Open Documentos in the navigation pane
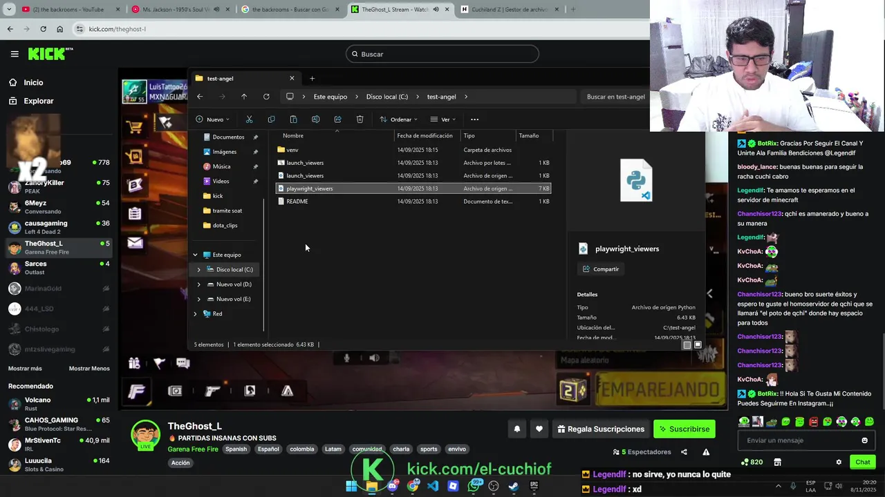This screenshot has height=497, width=885. (x=228, y=137)
